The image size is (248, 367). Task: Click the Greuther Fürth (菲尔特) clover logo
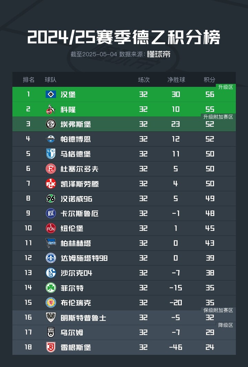click(51, 288)
